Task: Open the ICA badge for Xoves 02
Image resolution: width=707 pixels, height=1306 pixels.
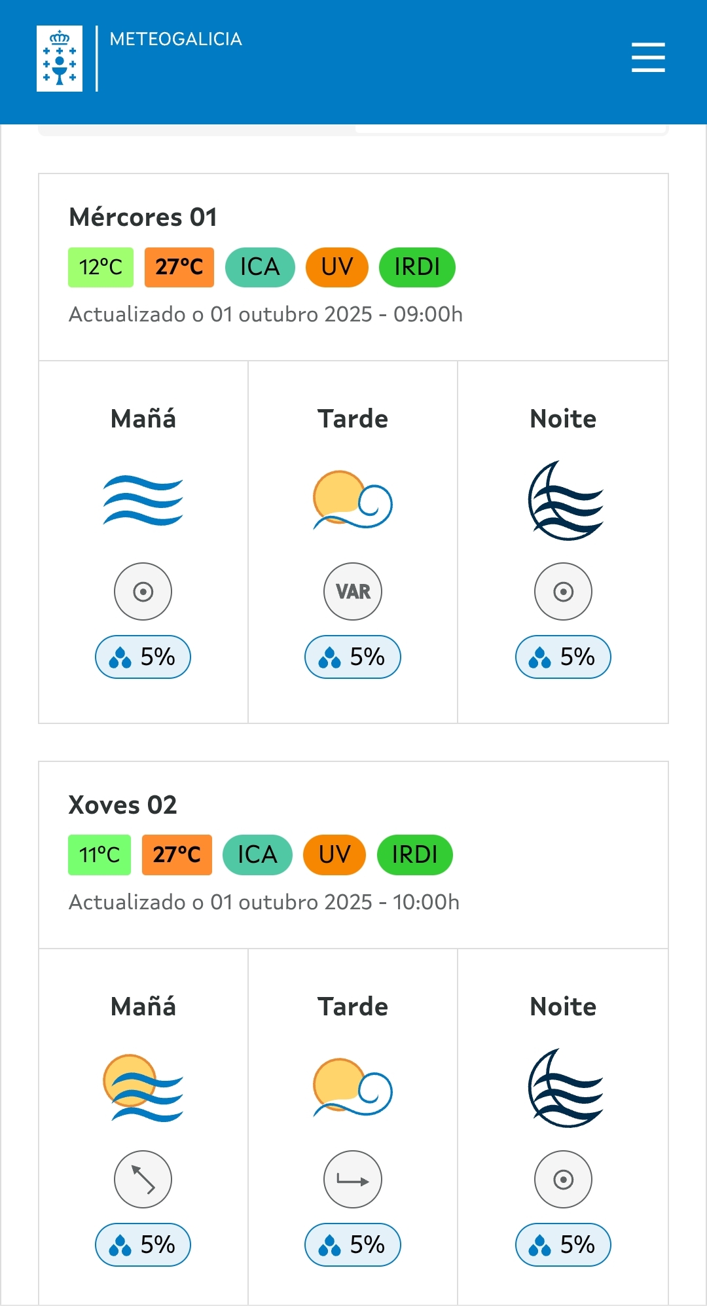Action: (257, 855)
